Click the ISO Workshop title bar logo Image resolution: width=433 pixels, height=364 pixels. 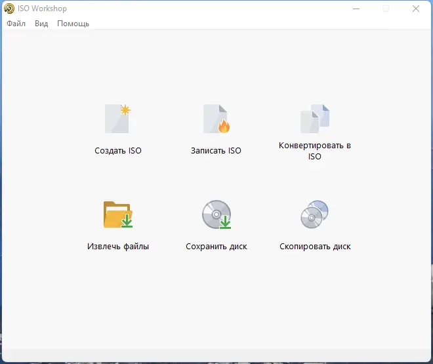point(9,9)
